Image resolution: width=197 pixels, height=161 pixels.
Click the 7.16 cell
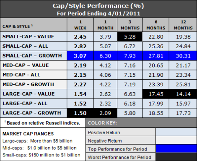coord(130,65)
